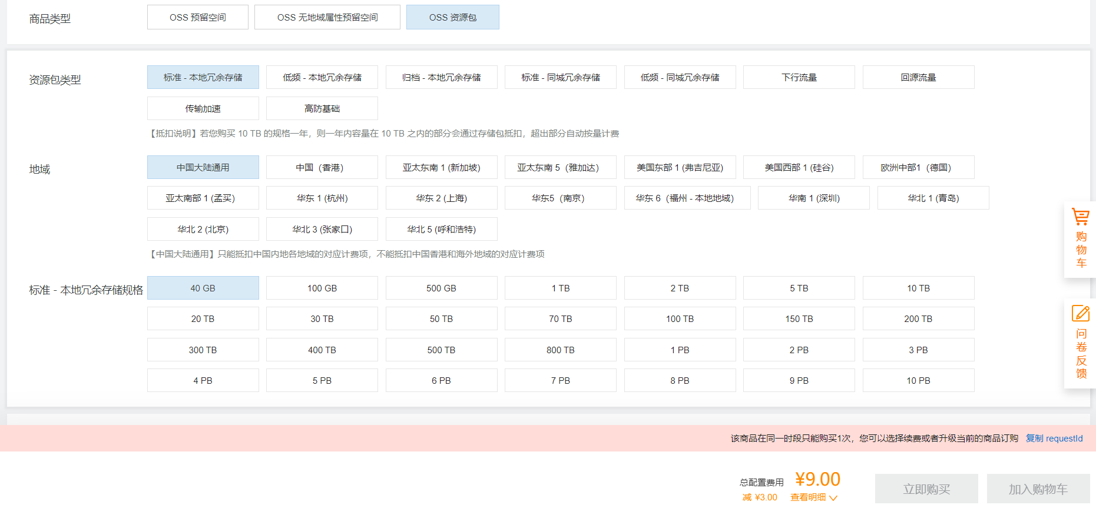Select OSS 无地域属性预留空间 product type
1096x518 pixels.
tap(327, 18)
